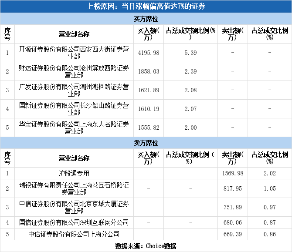
Task: Select buy amount 1610.19
Action: click(x=149, y=109)
